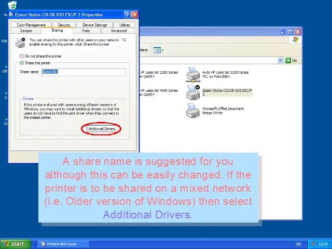Close the Printers and Faxes window

tap(298, 32)
